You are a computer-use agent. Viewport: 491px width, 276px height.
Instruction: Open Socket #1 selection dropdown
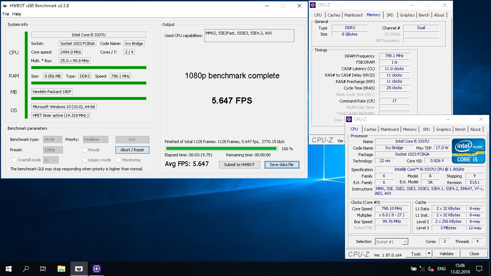click(391, 242)
